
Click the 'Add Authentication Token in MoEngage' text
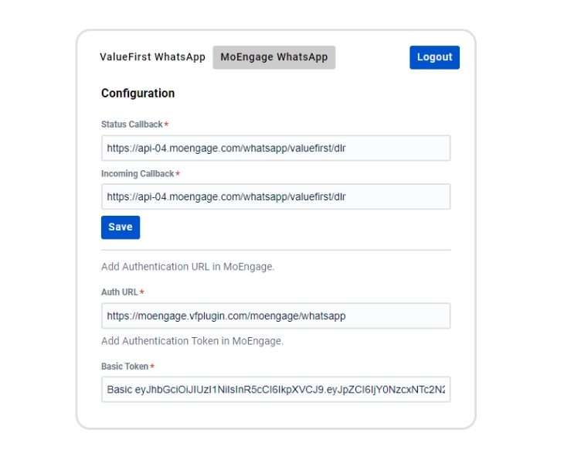[192, 341]
